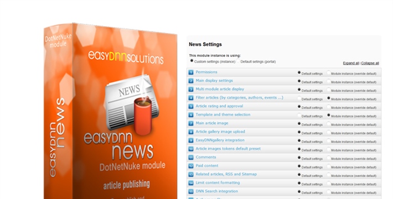393x199 pixels.
Task: Open the Paid content settings link
Action: click(207, 166)
